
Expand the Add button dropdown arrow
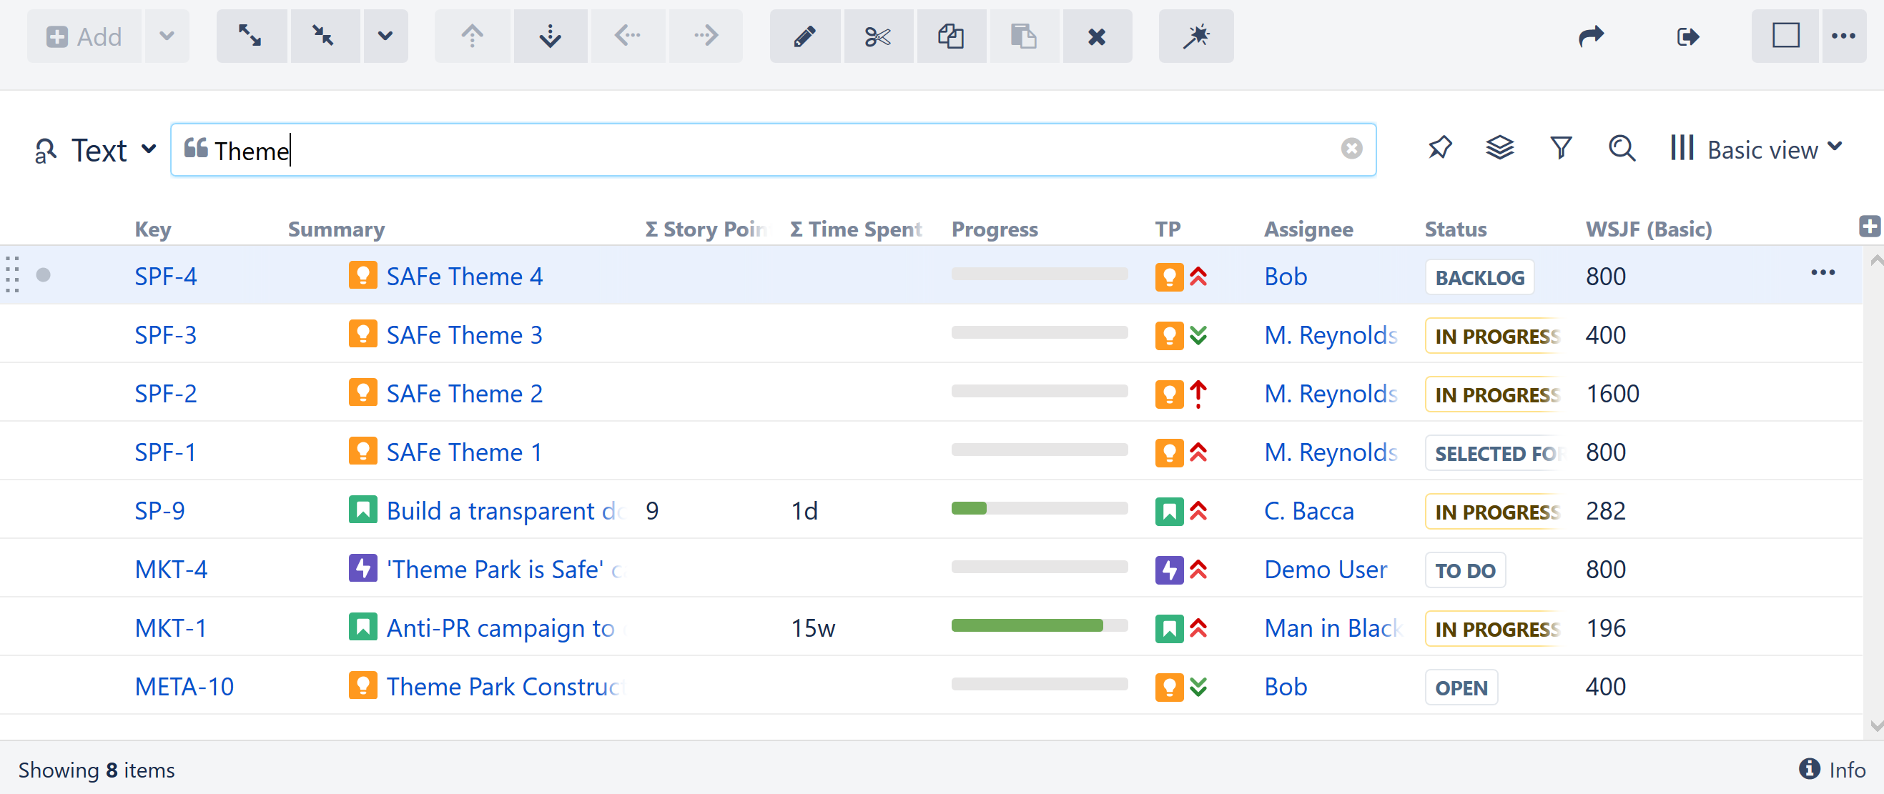[x=167, y=36]
